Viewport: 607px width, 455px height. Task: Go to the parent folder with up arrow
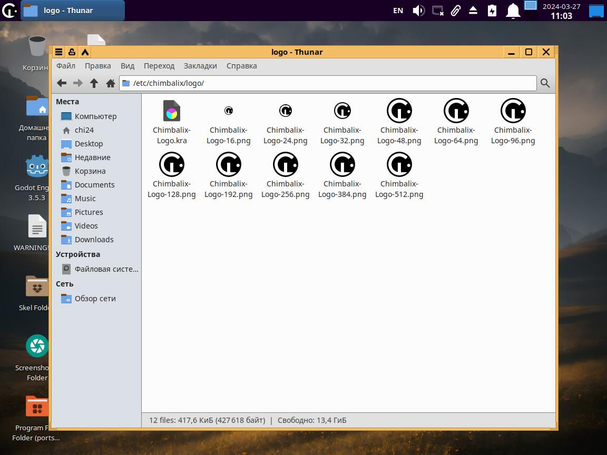click(94, 83)
